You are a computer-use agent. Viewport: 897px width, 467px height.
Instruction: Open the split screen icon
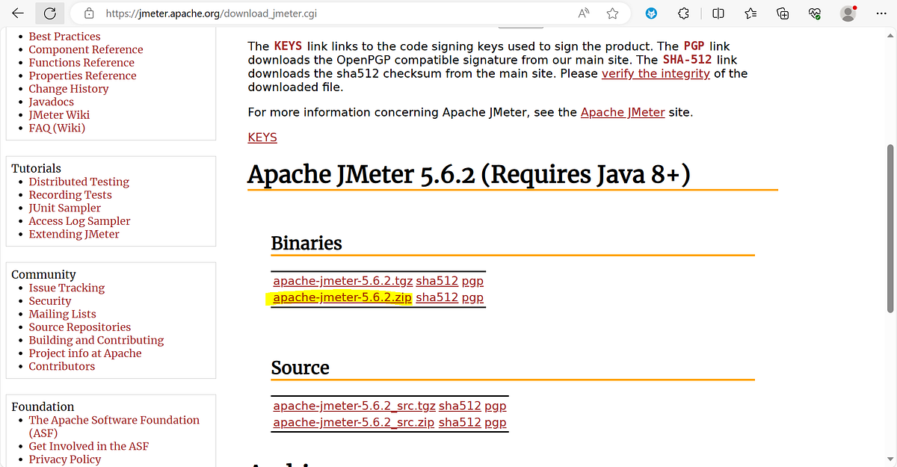click(717, 13)
